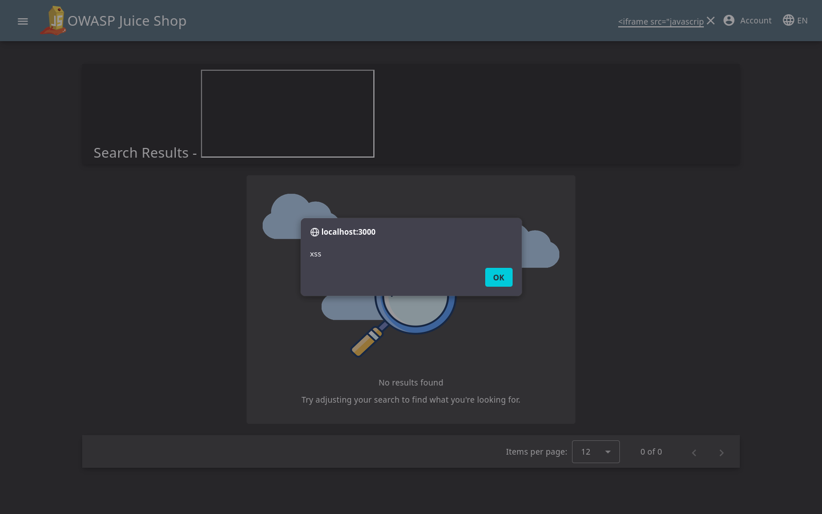The width and height of the screenshot is (822, 514).
Task: Click the globe icon in alert dialog
Action: (315, 232)
